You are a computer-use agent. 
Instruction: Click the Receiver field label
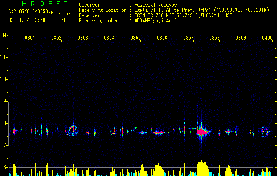(89, 15)
